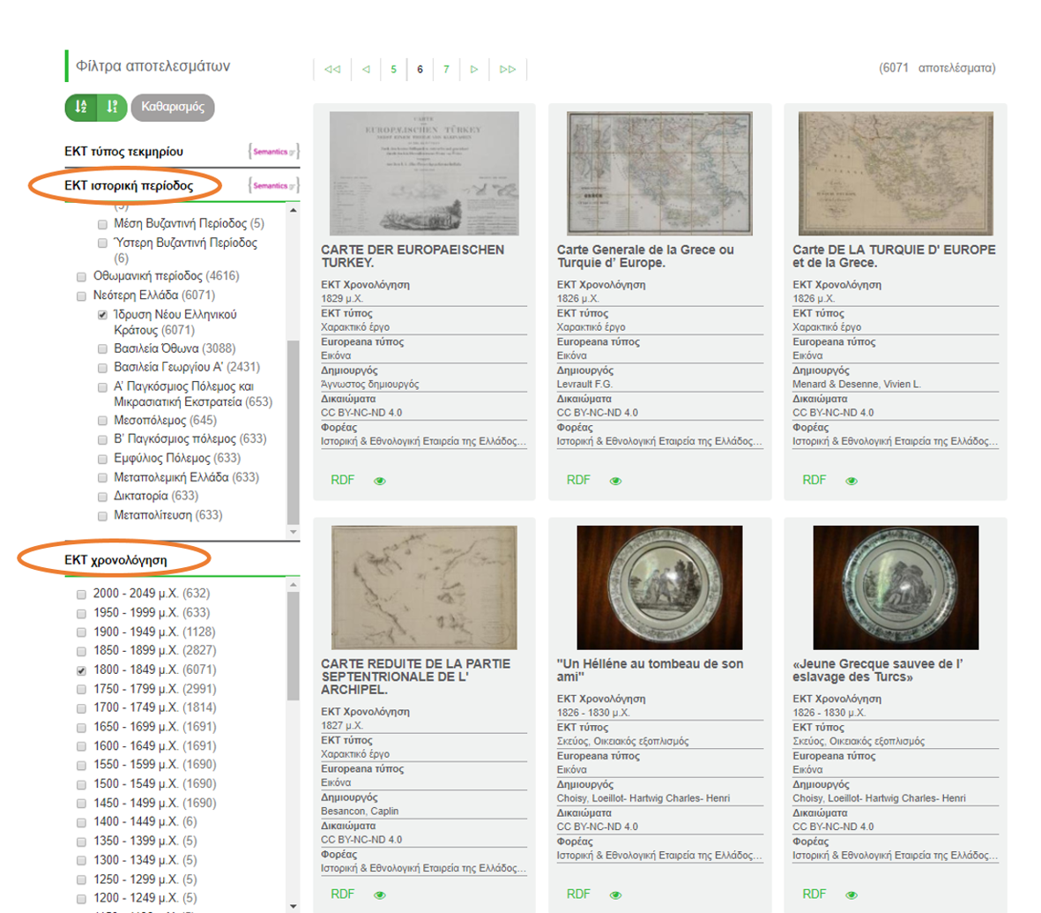
Task: Check Μεσοπόλεμος filter
Action: pos(102,421)
